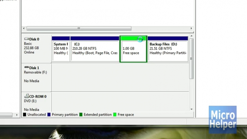
Task: Click the empty CD-ROM 0 volume area
Action: [x=120, y=102]
